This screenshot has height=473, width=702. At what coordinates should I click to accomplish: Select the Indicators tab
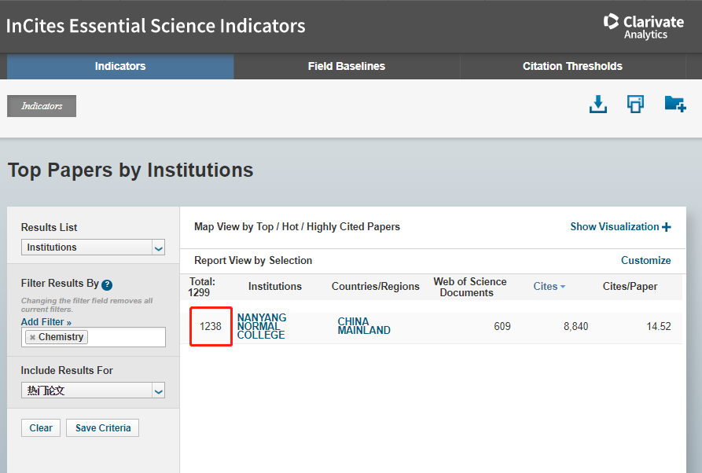point(120,67)
